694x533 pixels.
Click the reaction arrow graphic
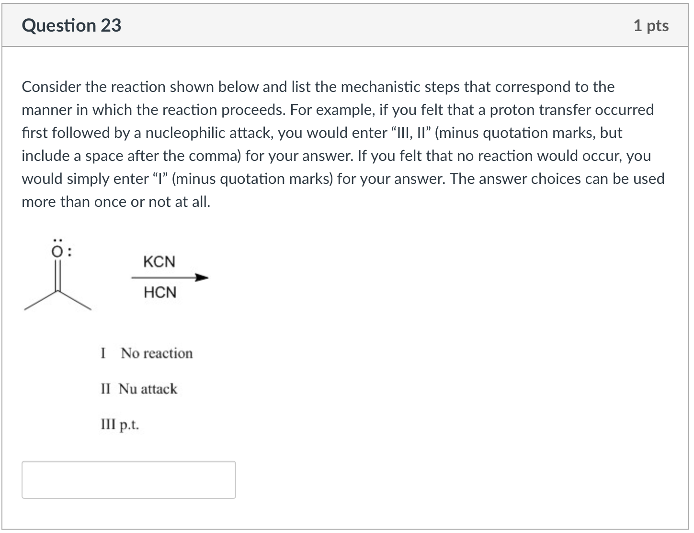pos(169,277)
